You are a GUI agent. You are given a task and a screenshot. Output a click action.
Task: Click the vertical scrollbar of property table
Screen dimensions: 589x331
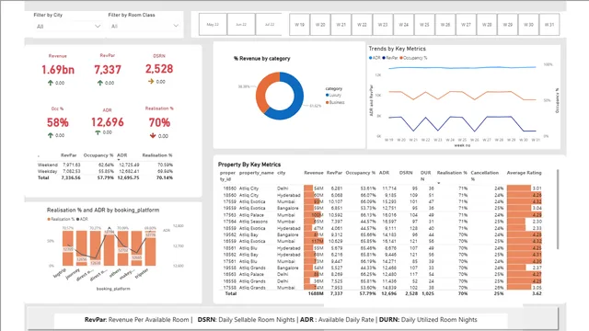click(558, 209)
